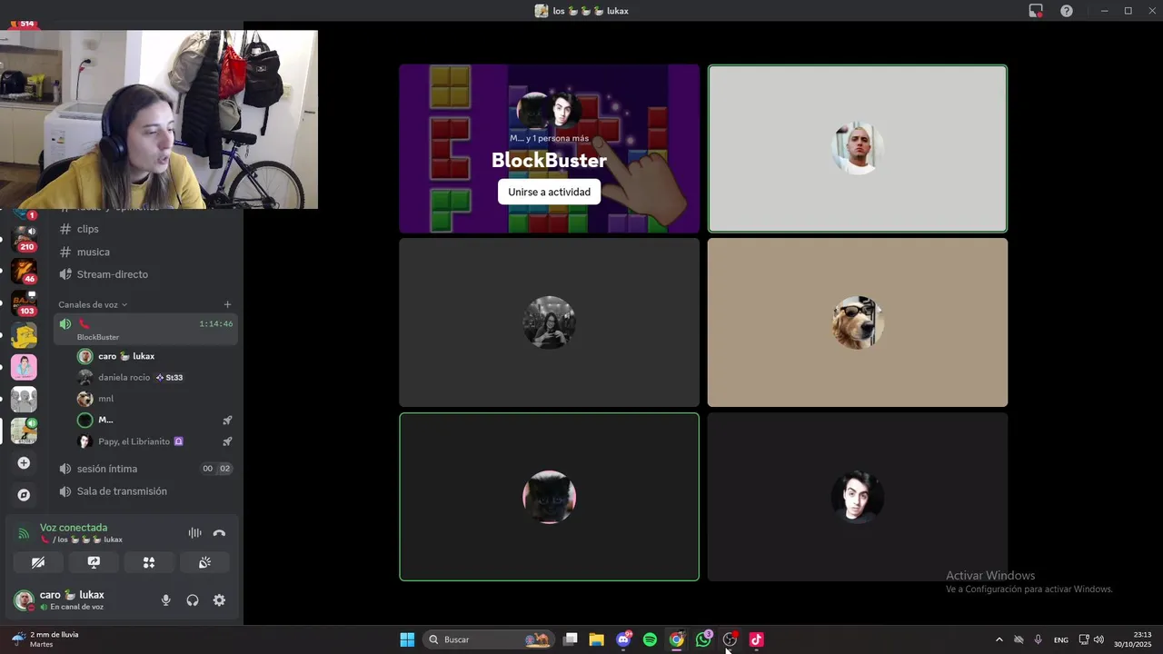This screenshot has width=1163, height=654.
Task: Open Discord help question mark
Action: click(x=1067, y=11)
